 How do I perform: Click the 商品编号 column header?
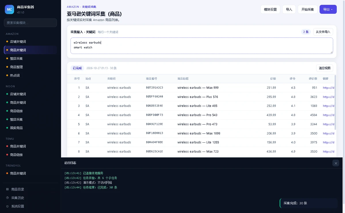click(x=151, y=79)
